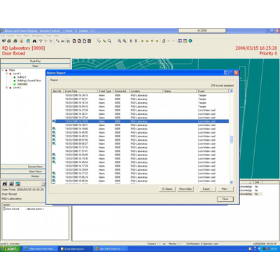This screenshot has height=280, width=280.
Task: Click the AC2000 button at top
Action: click(x=202, y=31)
